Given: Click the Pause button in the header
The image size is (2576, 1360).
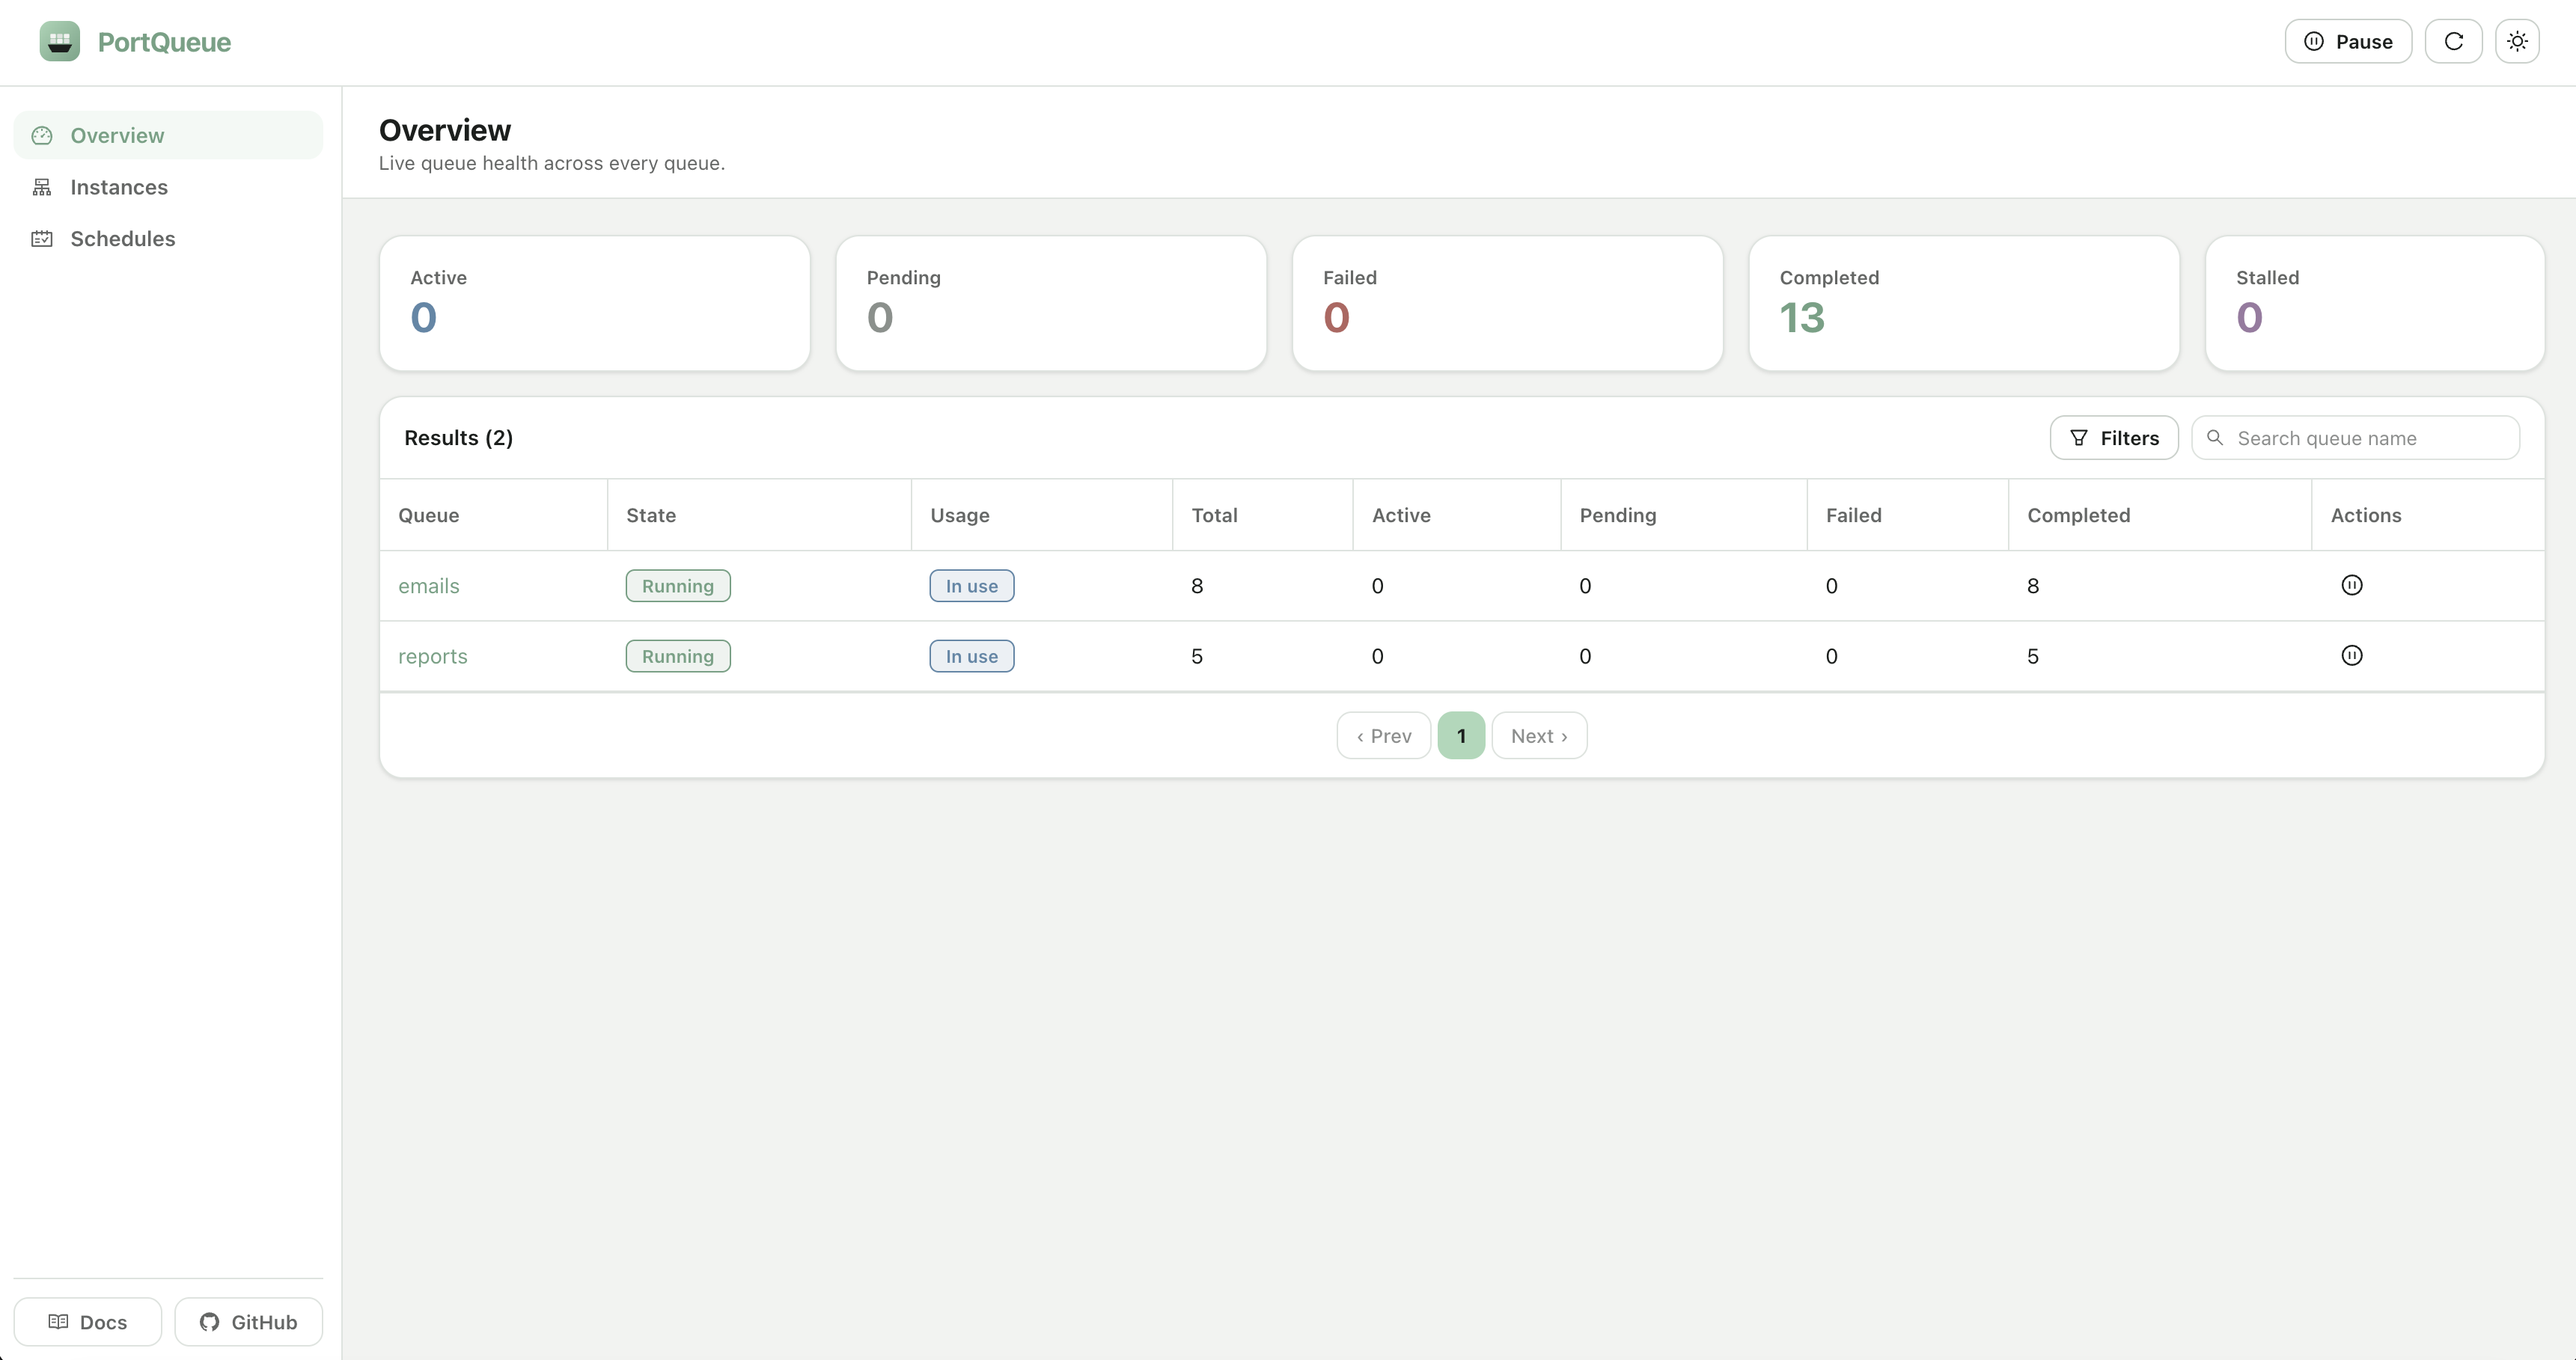Looking at the screenshot, I should (x=2348, y=42).
